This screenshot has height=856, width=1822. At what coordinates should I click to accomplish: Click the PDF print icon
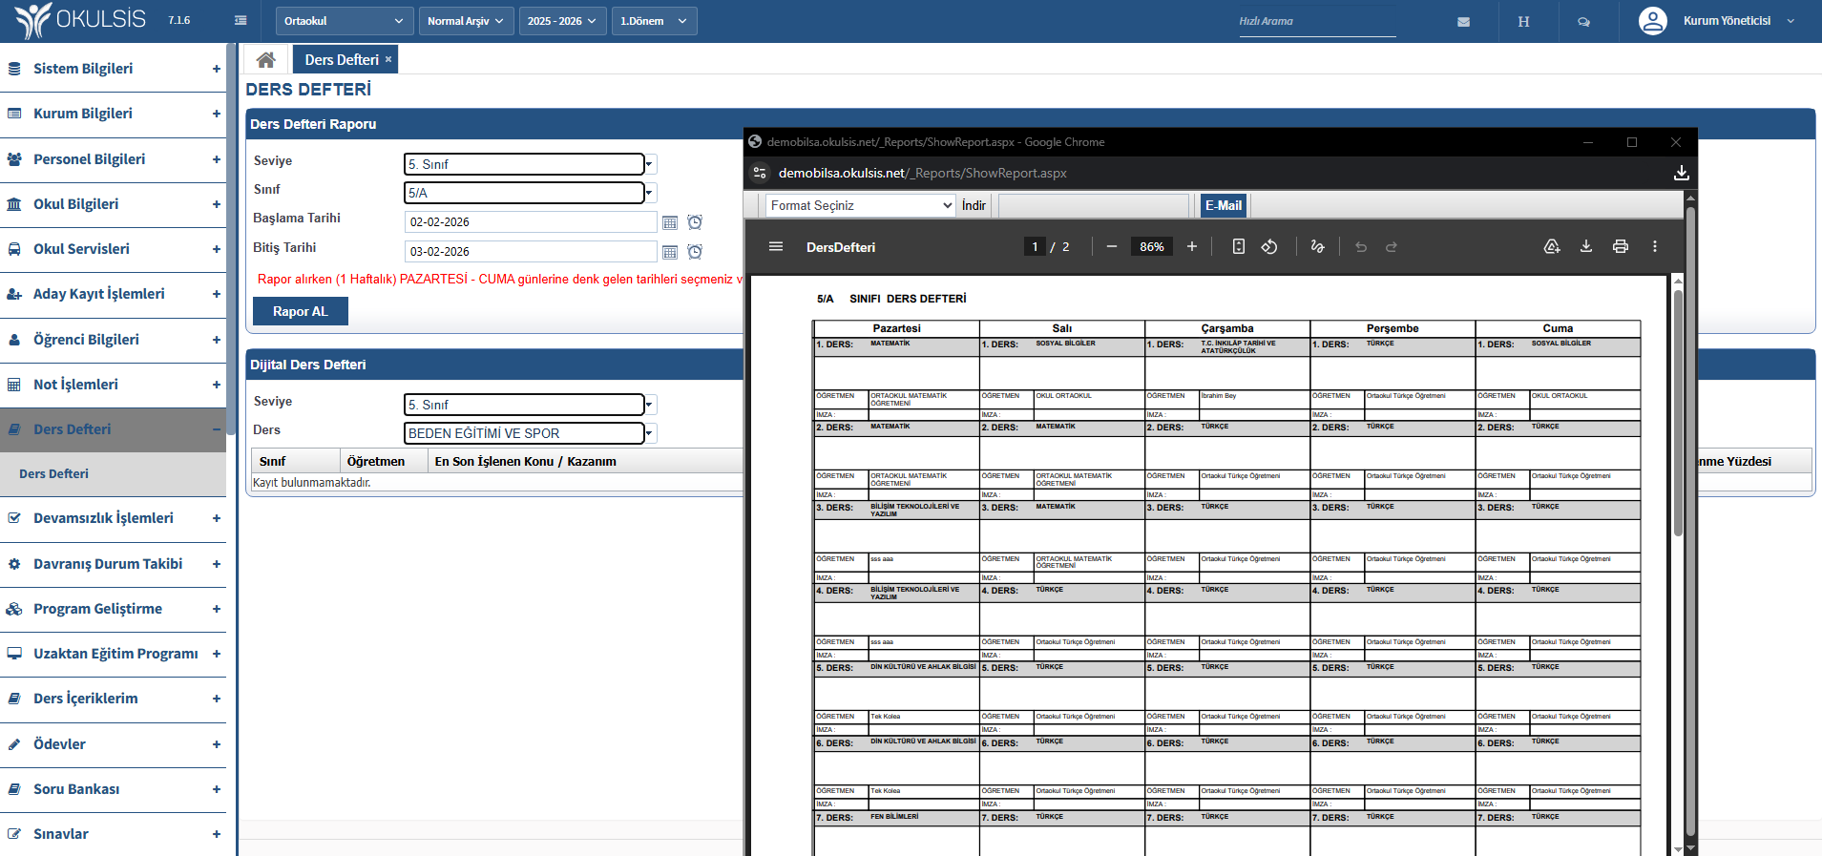(x=1620, y=246)
